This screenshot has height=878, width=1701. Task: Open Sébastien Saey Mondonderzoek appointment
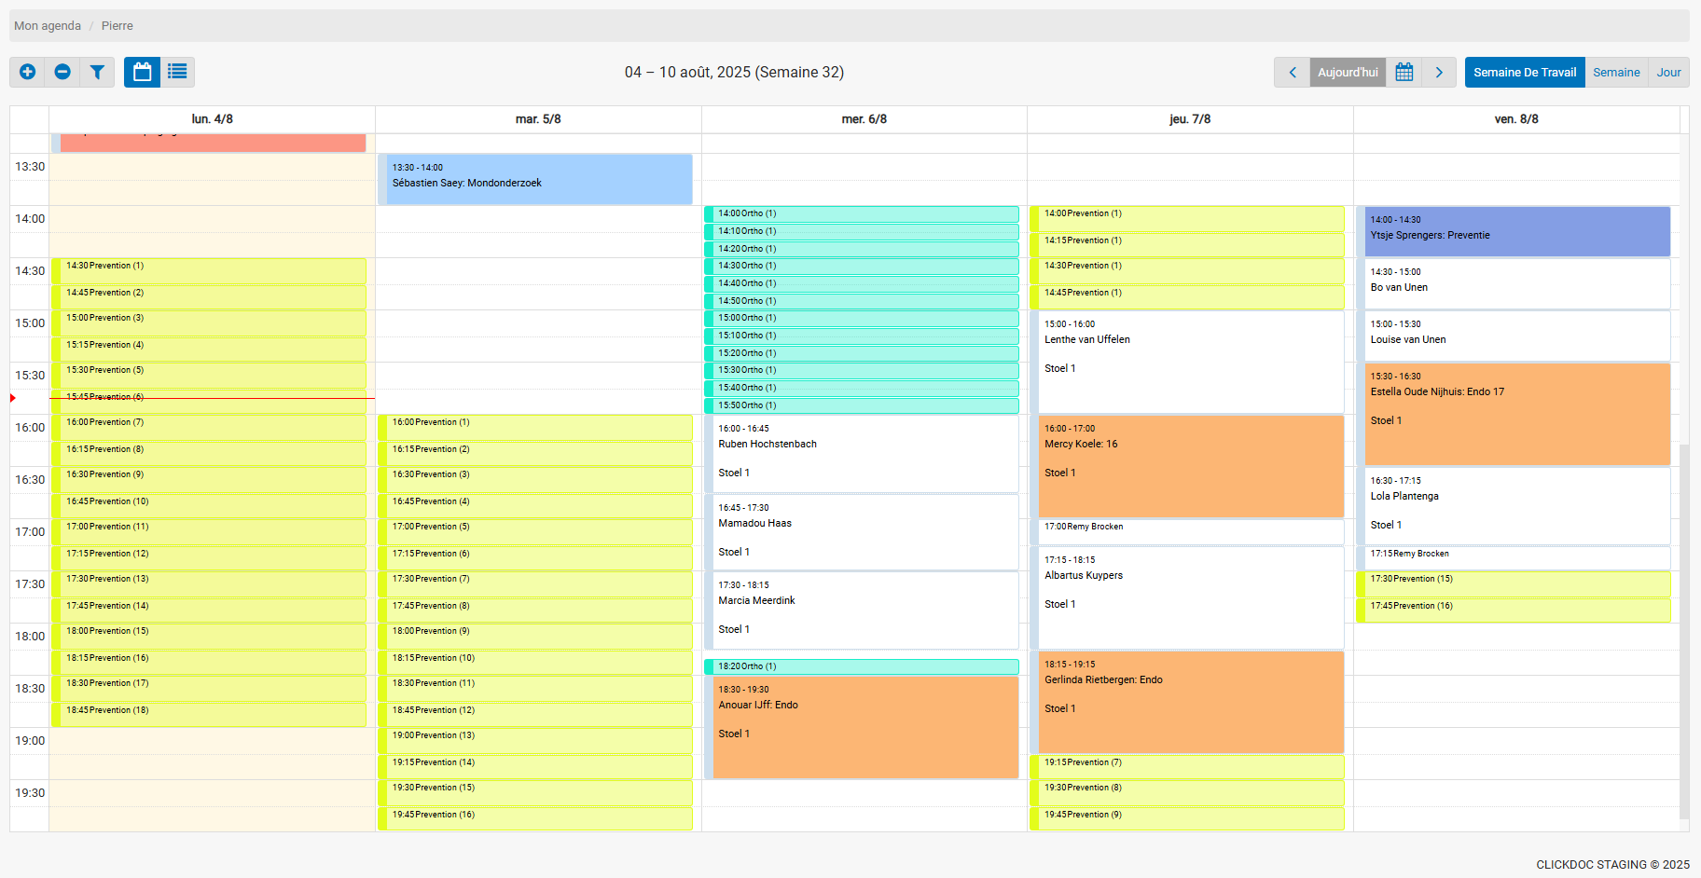[538, 179]
